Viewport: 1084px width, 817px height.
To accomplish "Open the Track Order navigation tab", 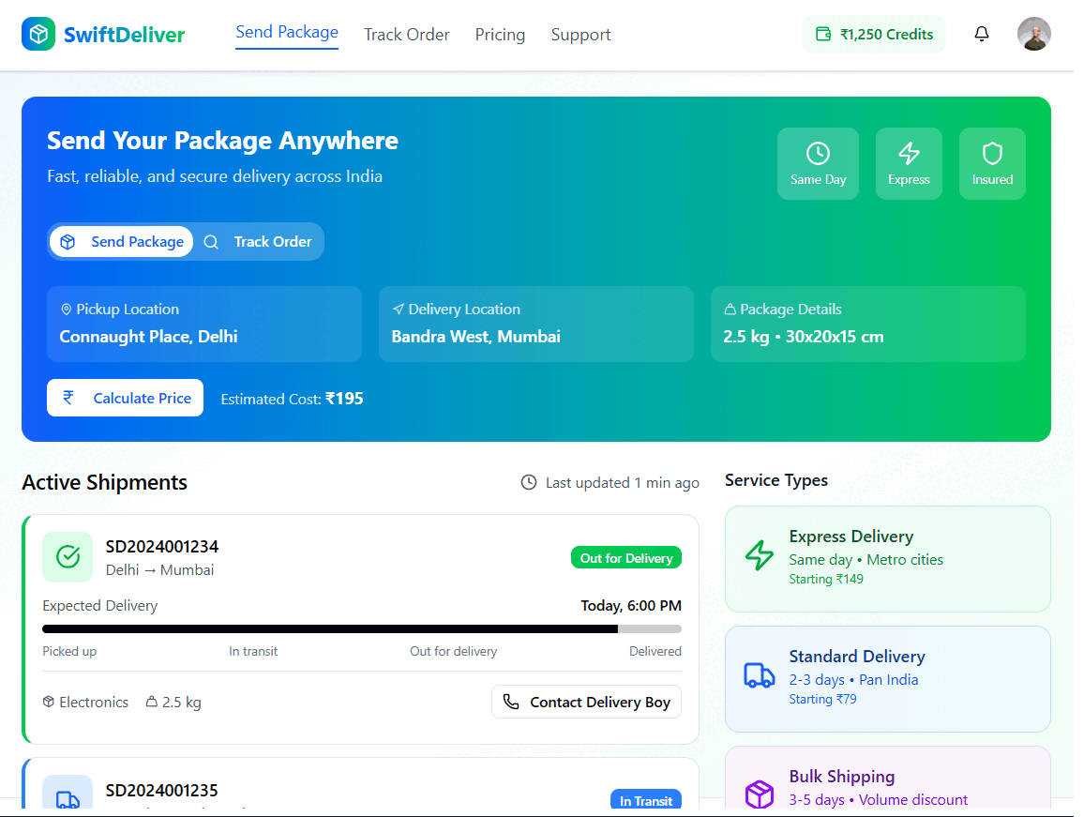I will coord(407,35).
